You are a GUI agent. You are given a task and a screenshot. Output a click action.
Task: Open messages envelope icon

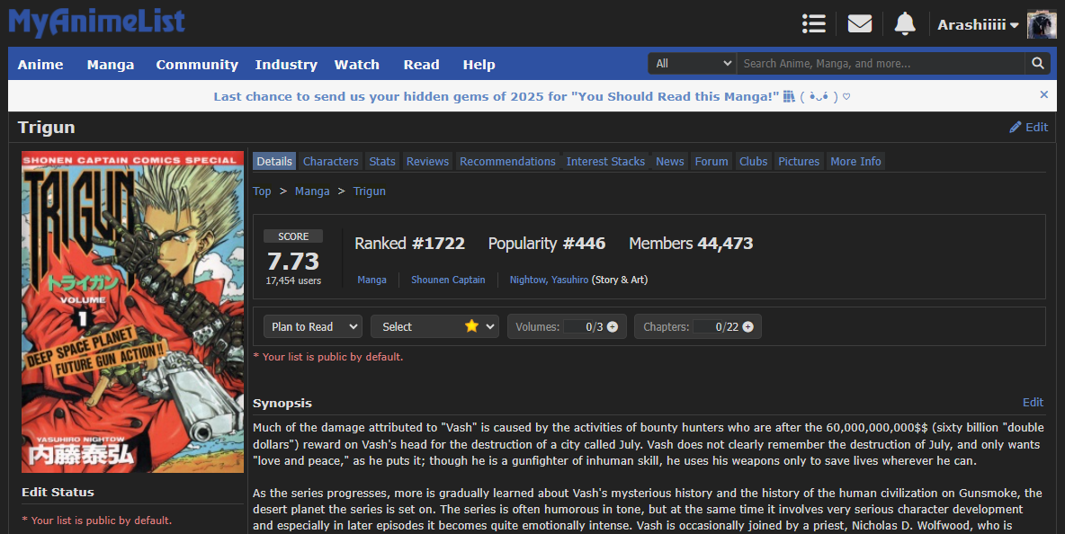pyautogui.click(x=859, y=23)
